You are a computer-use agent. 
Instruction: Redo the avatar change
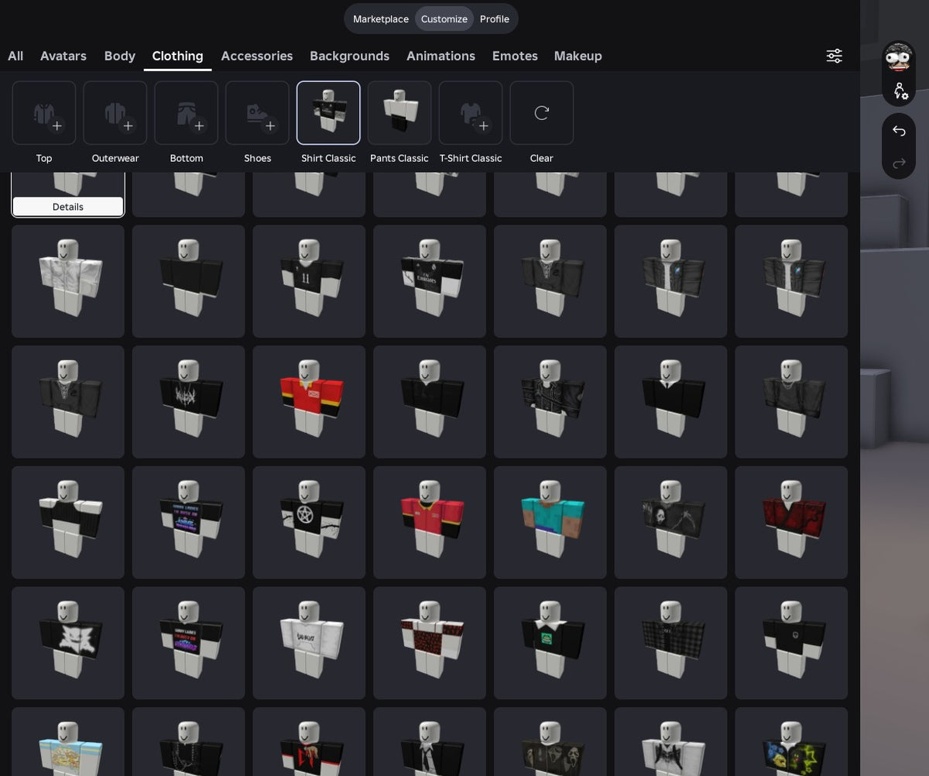coord(899,163)
